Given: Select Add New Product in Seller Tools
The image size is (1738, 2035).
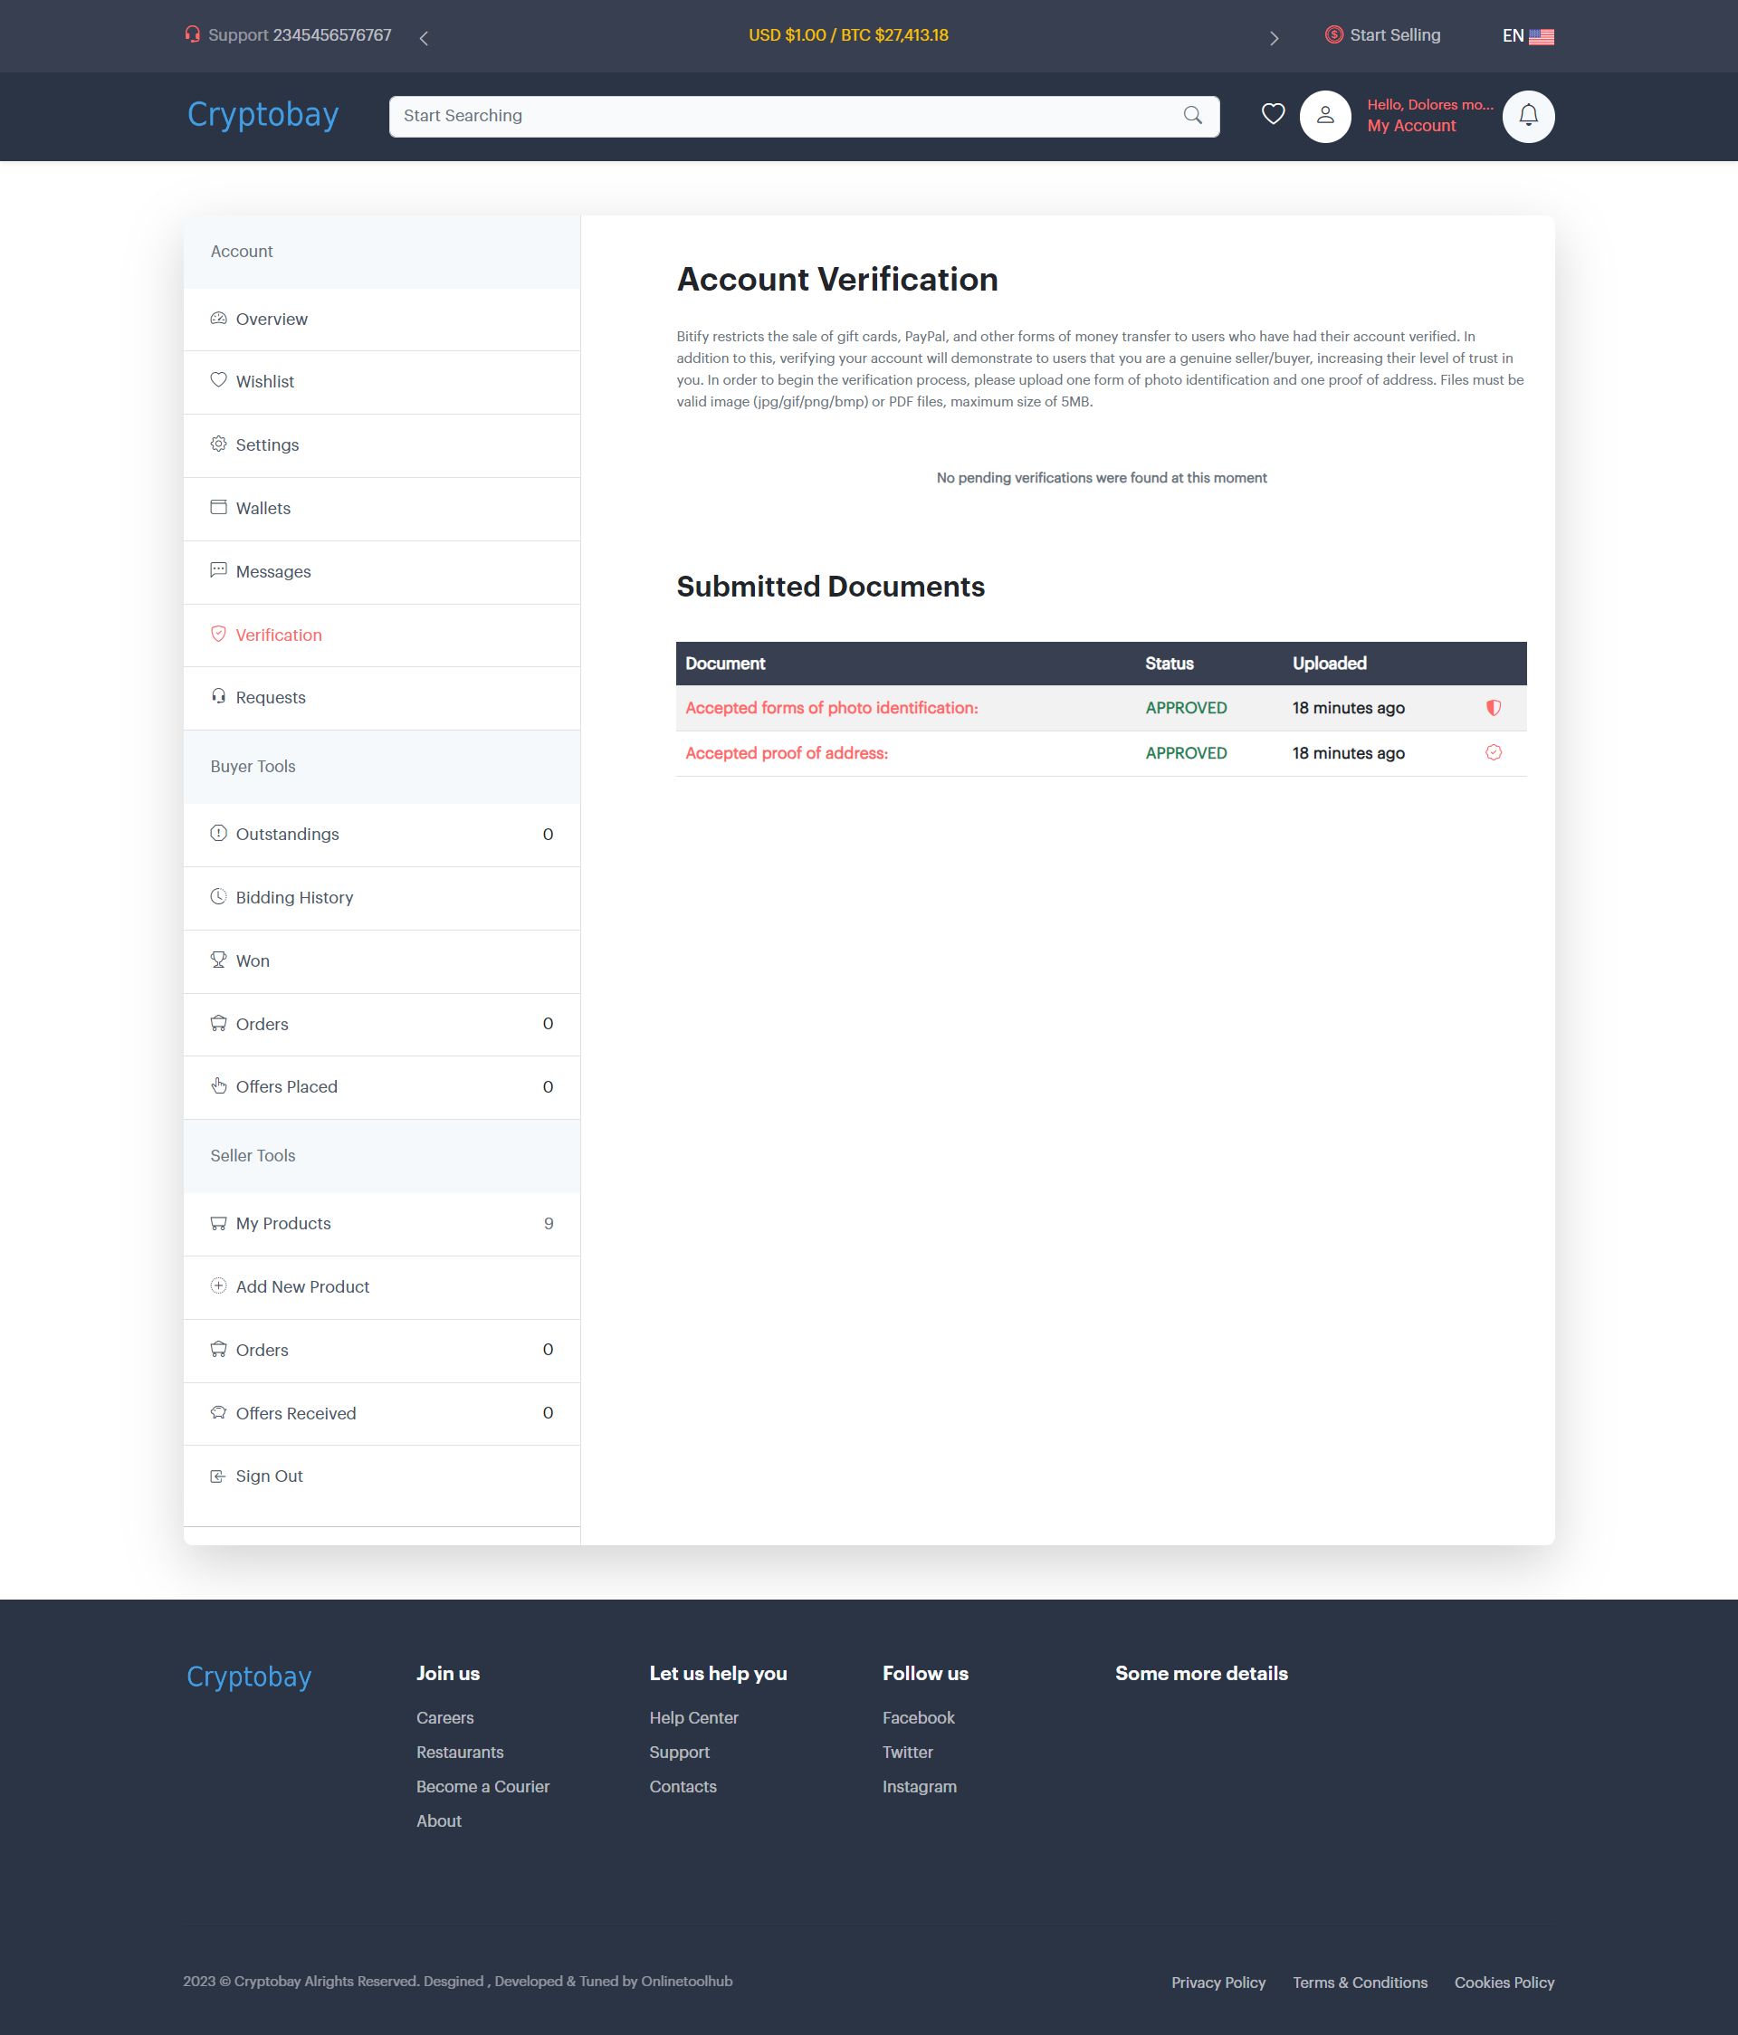Looking at the screenshot, I should [x=302, y=1286].
